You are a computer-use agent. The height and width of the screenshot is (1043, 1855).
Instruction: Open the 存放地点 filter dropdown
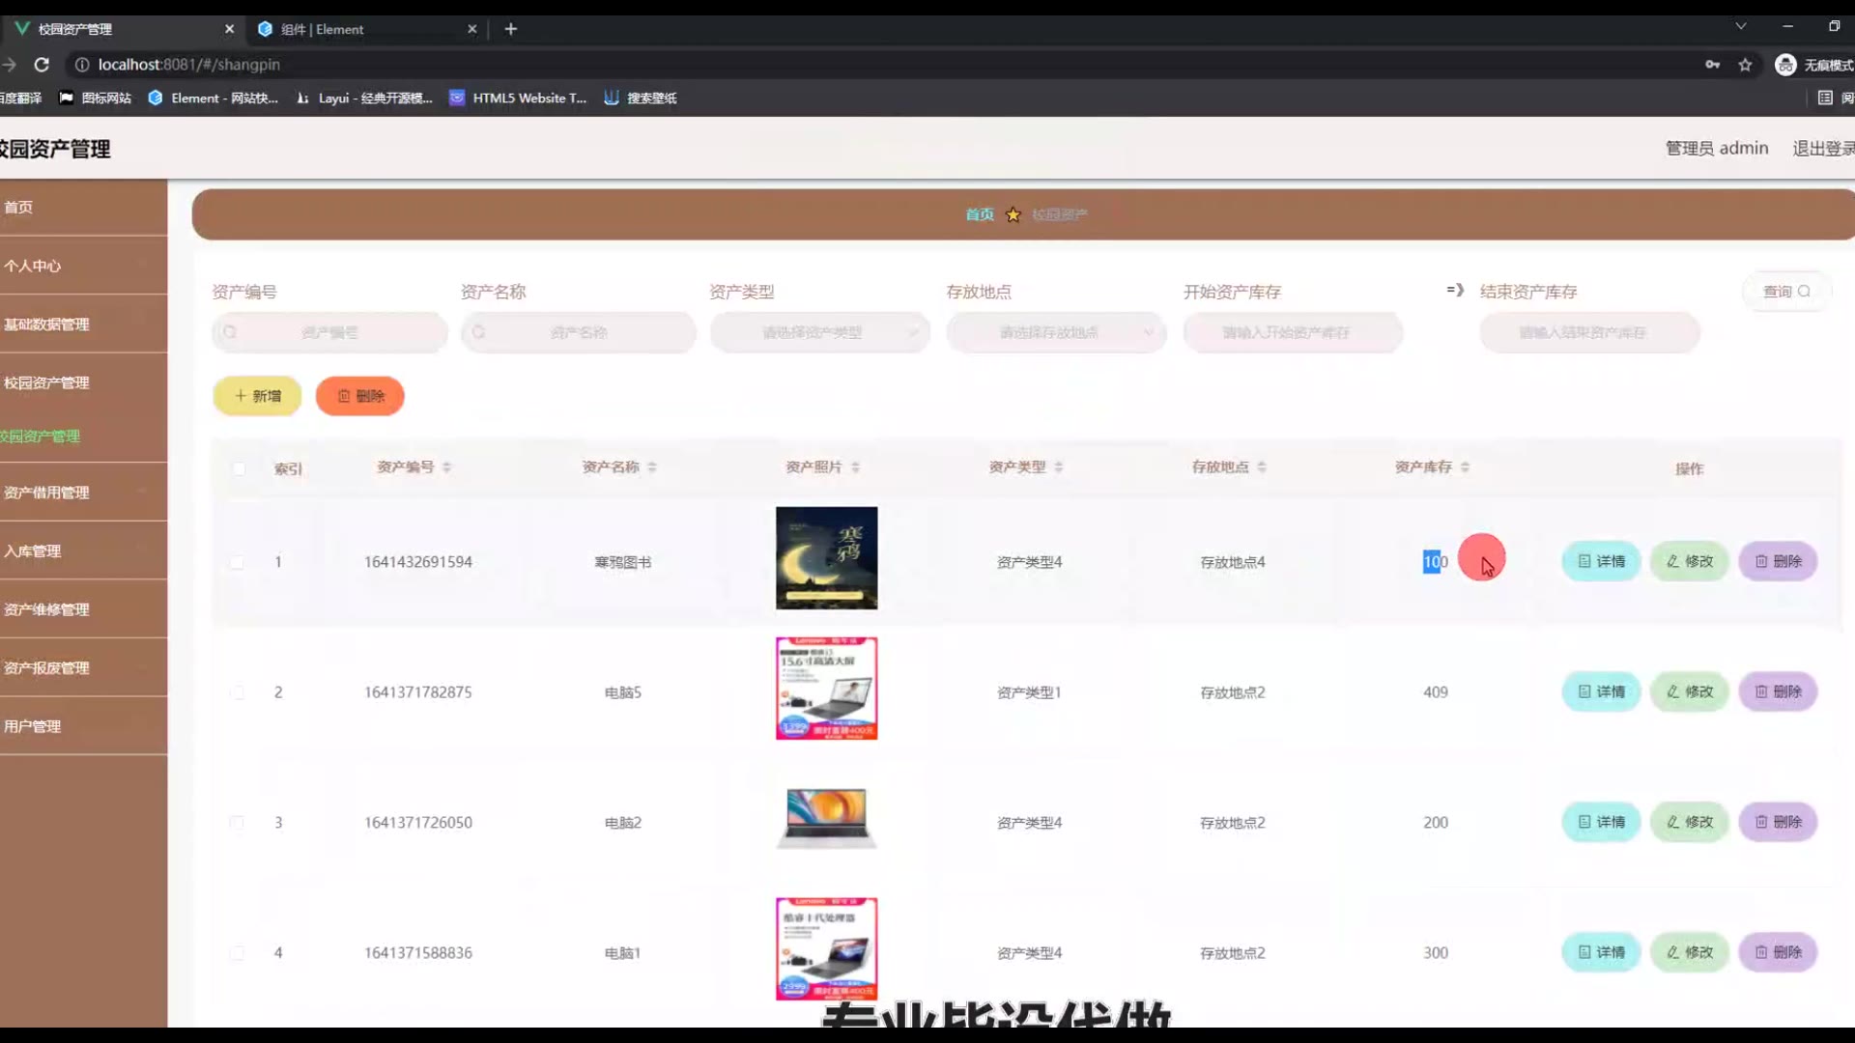1056,332
